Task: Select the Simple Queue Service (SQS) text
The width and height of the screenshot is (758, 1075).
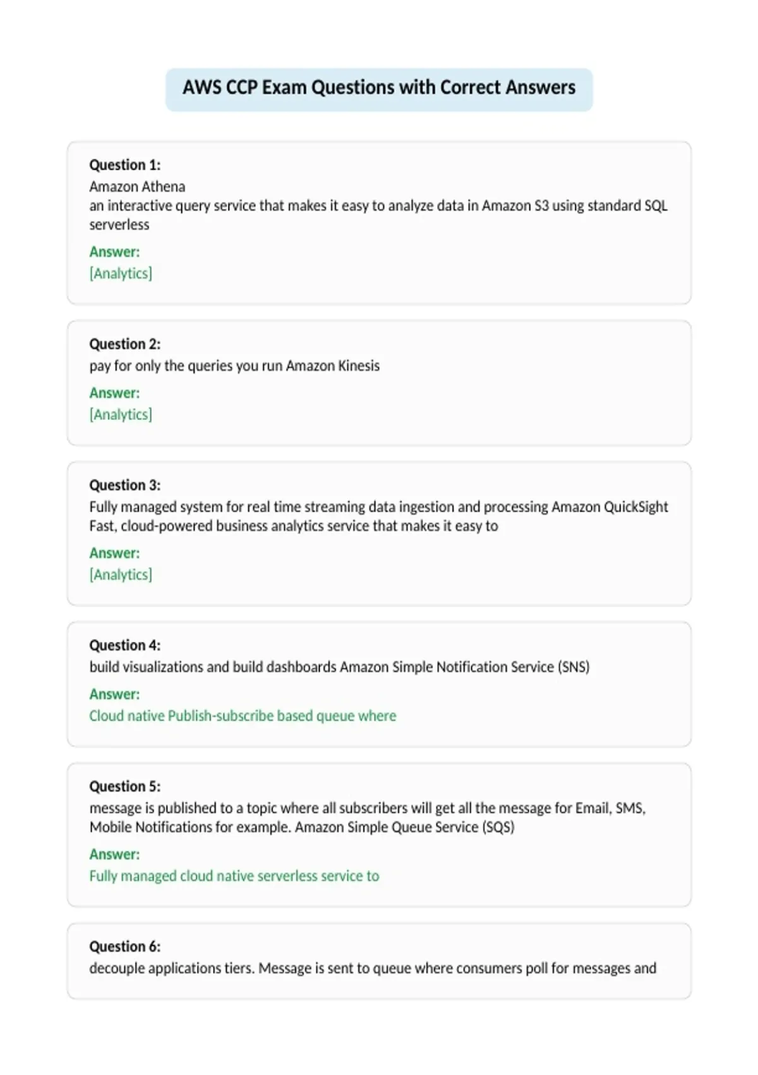Action: 404,827
